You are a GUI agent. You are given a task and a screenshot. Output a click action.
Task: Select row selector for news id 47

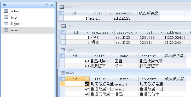tap(63, 89)
